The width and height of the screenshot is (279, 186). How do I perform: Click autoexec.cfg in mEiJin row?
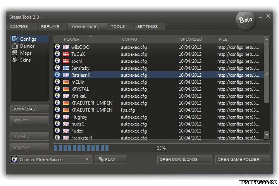tap(134, 82)
